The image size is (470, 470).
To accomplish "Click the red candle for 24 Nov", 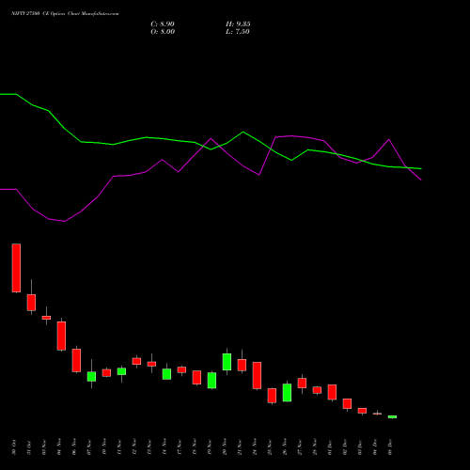I will (x=257, y=376).
